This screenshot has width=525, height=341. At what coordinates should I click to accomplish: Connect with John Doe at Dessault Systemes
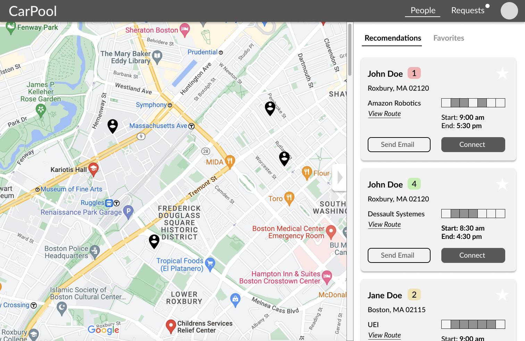point(473,255)
